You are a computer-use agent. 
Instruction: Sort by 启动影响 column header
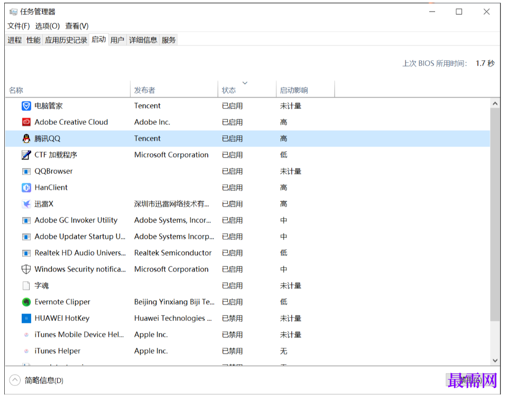click(294, 90)
